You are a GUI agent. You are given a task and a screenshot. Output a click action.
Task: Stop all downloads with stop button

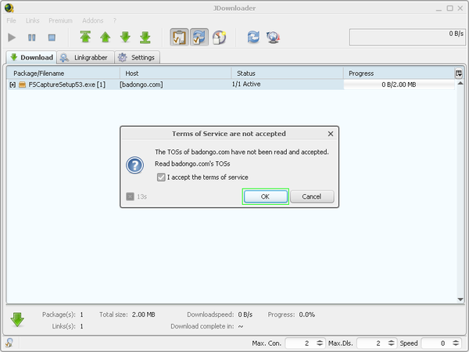(x=52, y=38)
